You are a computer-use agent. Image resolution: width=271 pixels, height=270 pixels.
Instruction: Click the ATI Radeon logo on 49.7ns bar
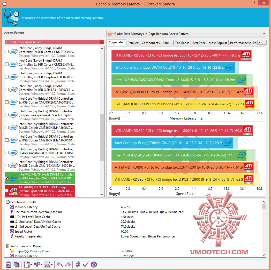click(246, 55)
